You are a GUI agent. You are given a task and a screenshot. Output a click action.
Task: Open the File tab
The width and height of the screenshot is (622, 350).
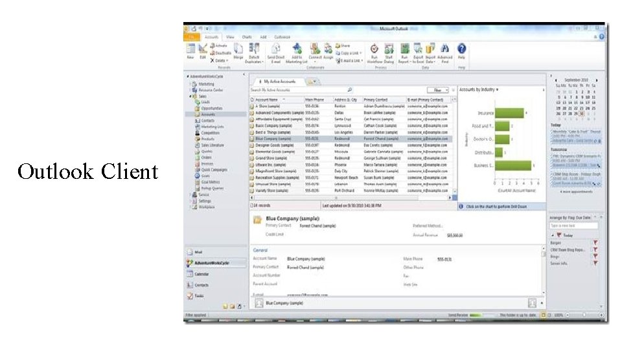pyautogui.click(x=191, y=37)
